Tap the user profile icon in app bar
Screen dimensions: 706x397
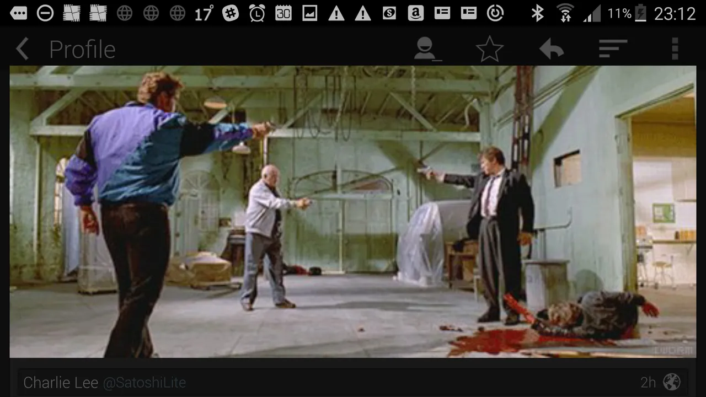pos(427,49)
